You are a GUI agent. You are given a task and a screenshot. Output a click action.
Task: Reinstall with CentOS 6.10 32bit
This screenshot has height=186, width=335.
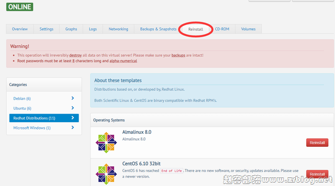click(317, 174)
